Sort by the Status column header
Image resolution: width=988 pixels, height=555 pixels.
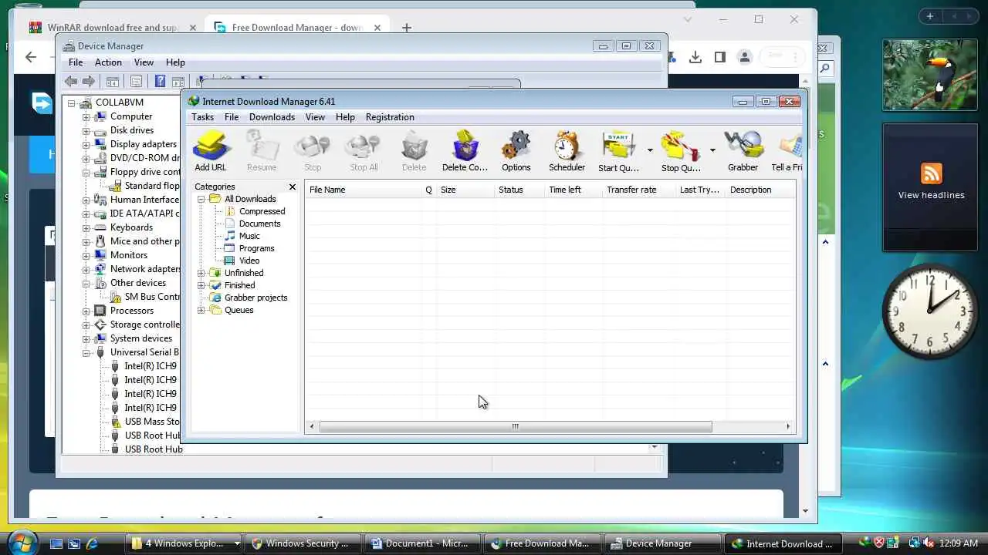click(x=519, y=190)
